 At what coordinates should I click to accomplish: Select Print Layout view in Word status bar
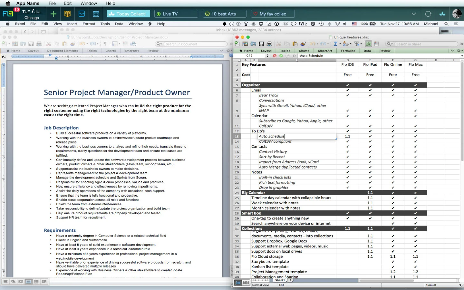coord(29,282)
